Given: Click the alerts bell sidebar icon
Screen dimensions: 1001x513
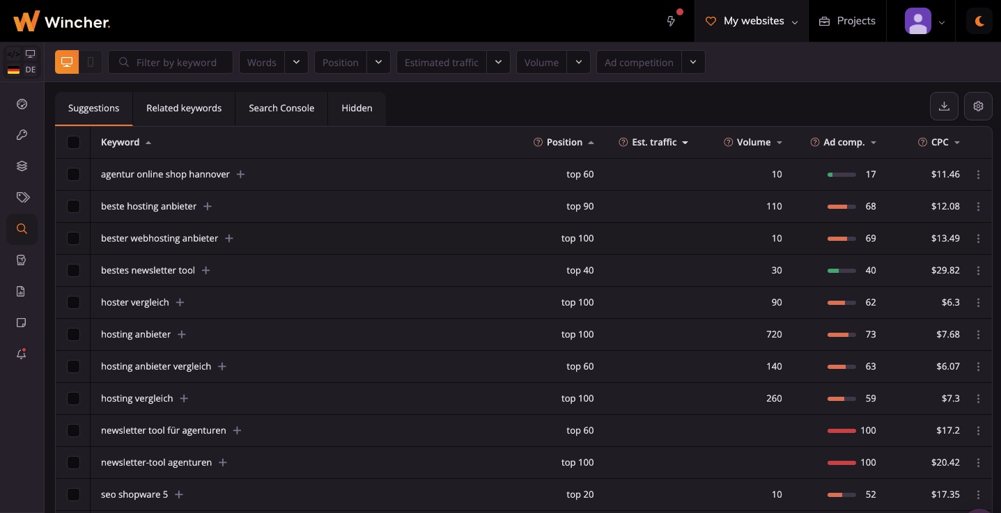Looking at the screenshot, I should [22, 354].
